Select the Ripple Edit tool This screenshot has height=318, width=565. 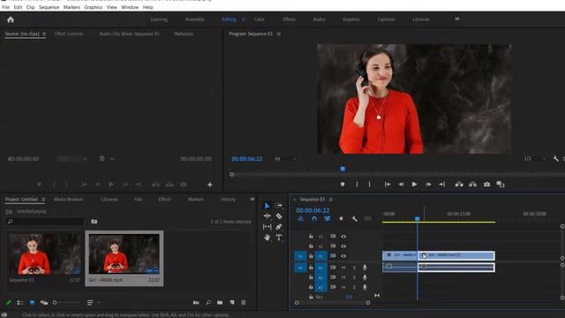coord(267,216)
